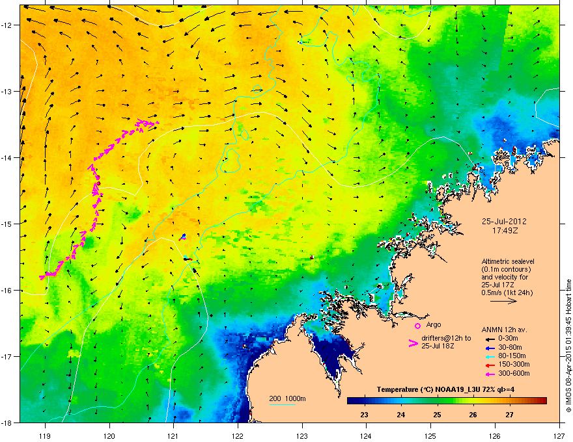Click the green section of colorbar above 25

(438, 400)
